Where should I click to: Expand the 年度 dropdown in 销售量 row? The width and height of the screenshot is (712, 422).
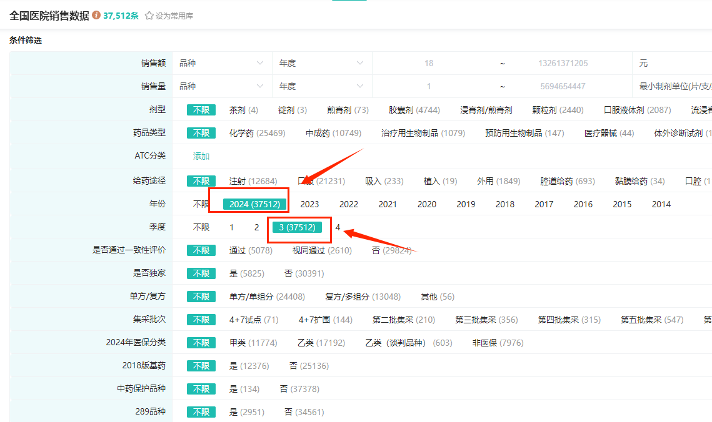point(321,86)
